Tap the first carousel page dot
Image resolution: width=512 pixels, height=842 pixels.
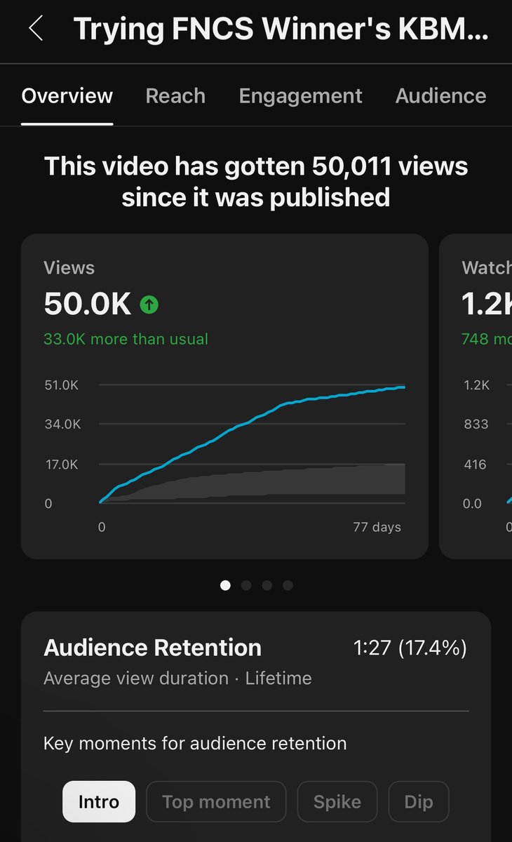pyautogui.click(x=225, y=585)
